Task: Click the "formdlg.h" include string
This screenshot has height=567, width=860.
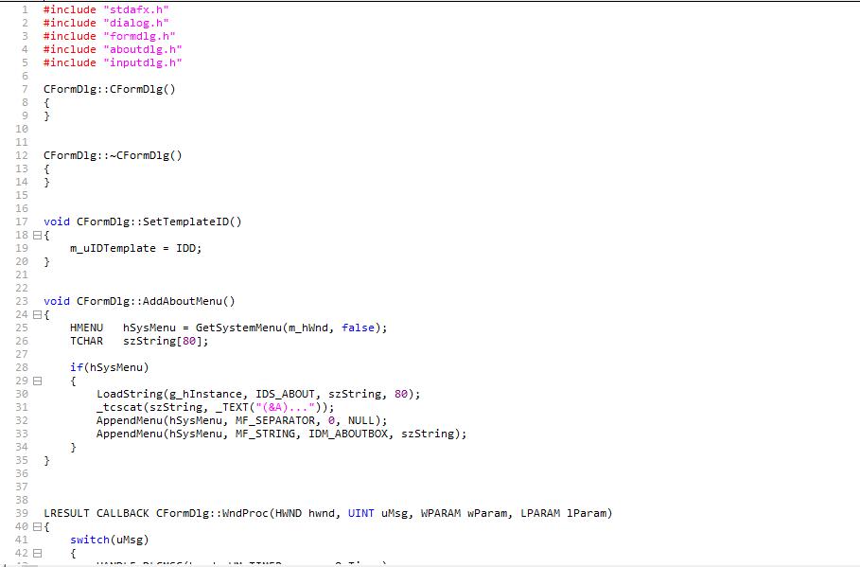Action: [x=139, y=36]
